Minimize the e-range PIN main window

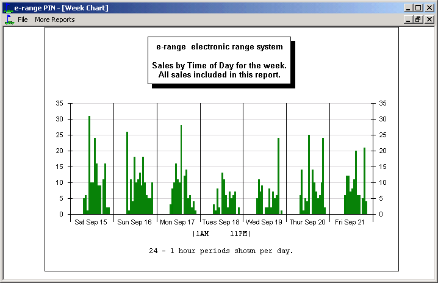pos(407,8)
